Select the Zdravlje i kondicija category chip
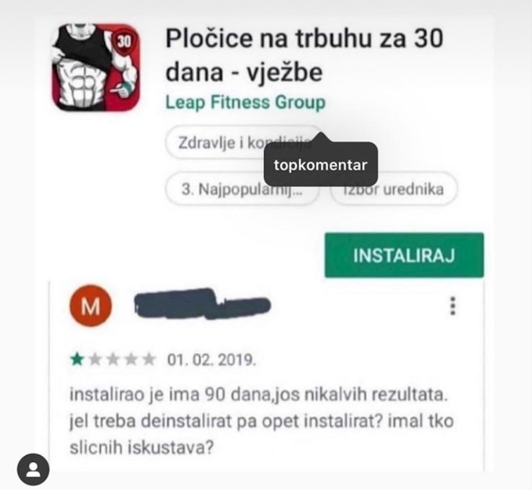Screen dimensions: 532x490 tap(244, 142)
